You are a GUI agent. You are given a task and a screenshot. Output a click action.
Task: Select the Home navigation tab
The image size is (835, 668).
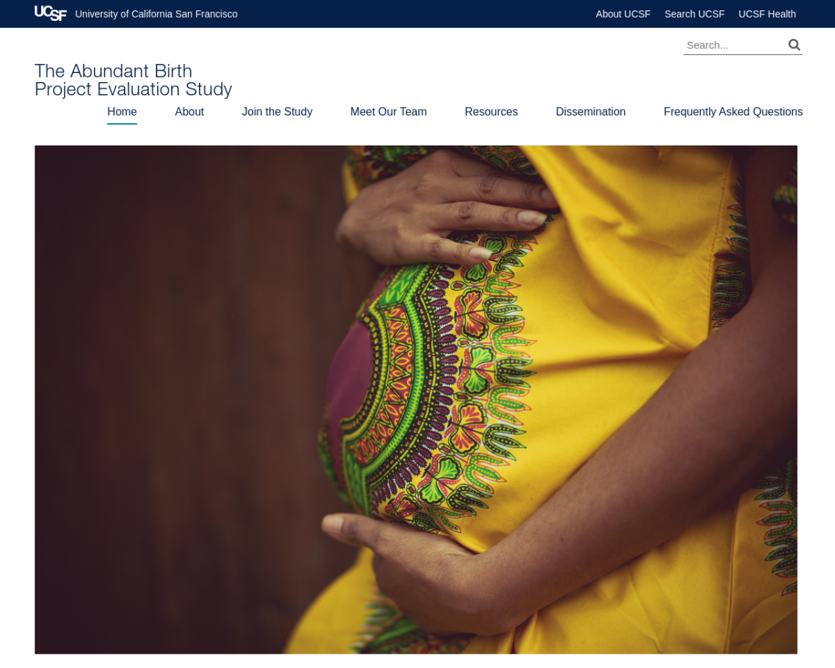pyautogui.click(x=122, y=112)
